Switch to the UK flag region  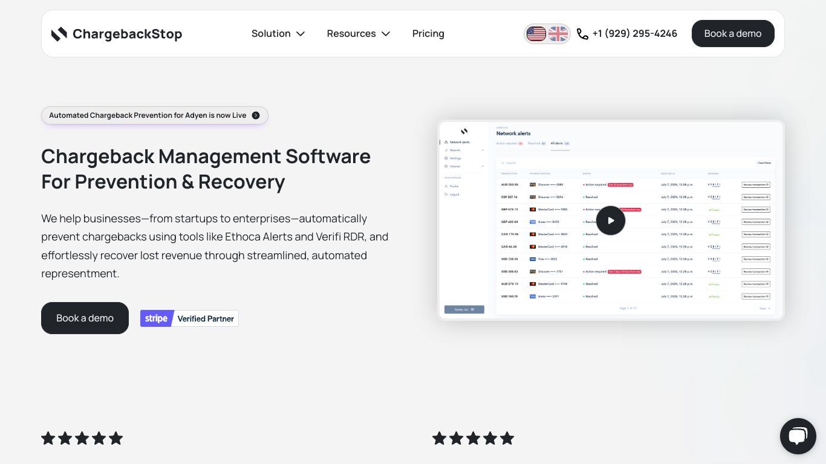[x=558, y=34]
